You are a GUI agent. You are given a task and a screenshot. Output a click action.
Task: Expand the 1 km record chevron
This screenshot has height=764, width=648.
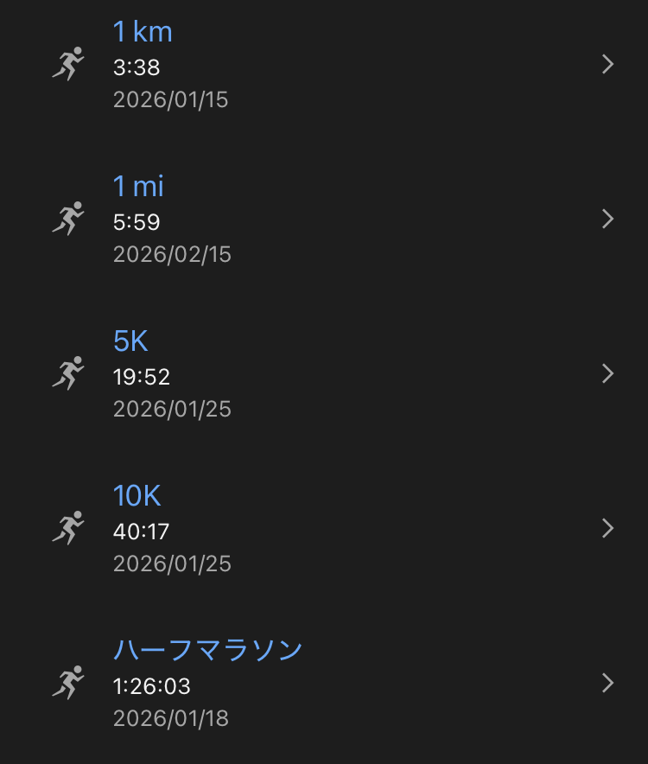click(607, 64)
